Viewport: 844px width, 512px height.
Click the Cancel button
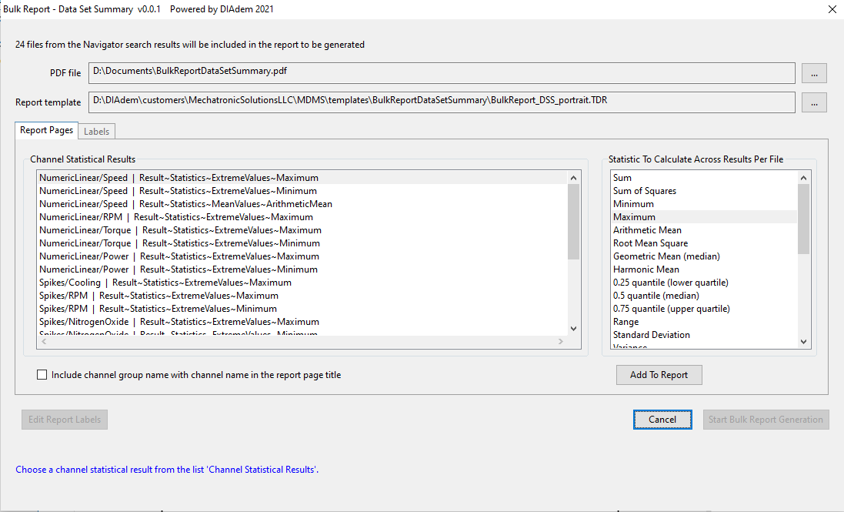(x=662, y=420)
